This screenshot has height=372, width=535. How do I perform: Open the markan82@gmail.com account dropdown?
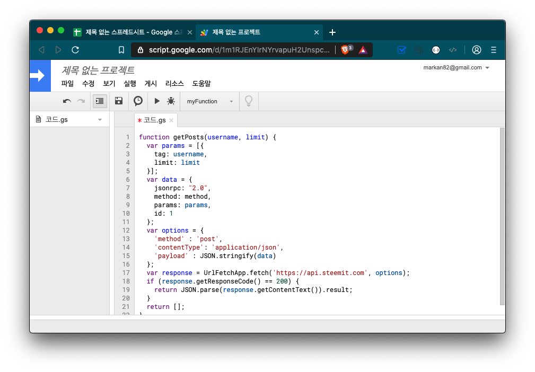pos(456,68)
